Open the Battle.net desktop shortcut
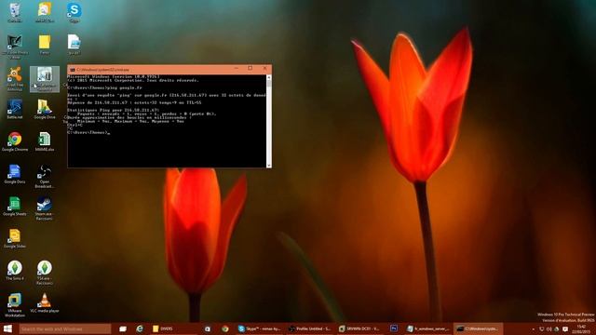The height and width of the screenshot is (335, 596). pyautogui.click(x=15, y=109)
